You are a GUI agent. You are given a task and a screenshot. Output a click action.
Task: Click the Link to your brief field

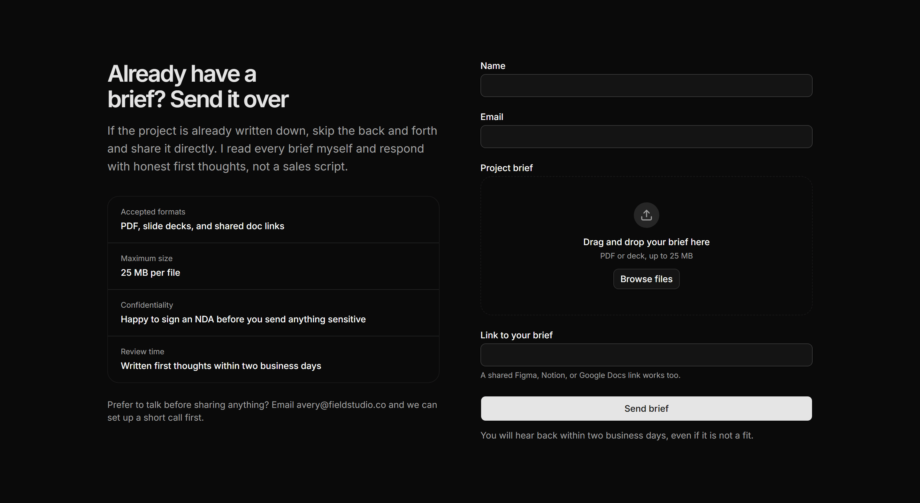646,355
